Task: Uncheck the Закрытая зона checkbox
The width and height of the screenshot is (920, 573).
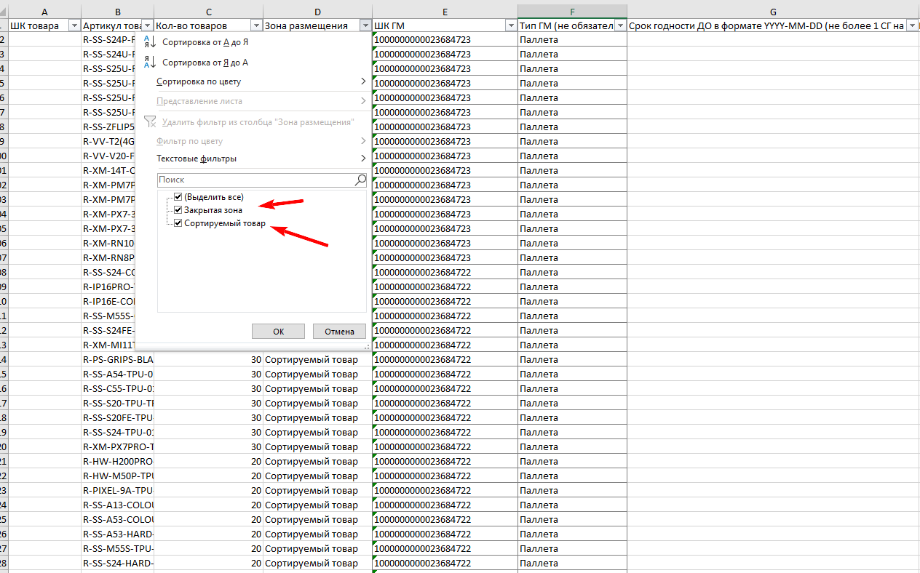Action: (178, 210)
